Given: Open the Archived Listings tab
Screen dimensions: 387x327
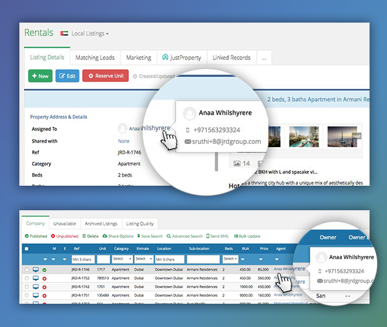Looking at the screenshot, I should pyautogui.click(x=101, y=224).
